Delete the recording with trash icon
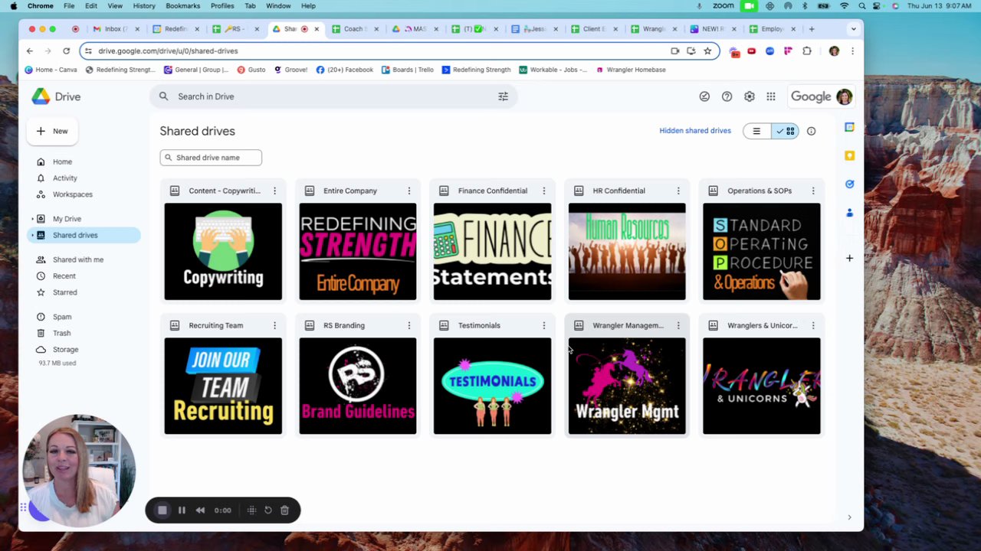Viewport: 981px width, 551px height. point(284,510)
